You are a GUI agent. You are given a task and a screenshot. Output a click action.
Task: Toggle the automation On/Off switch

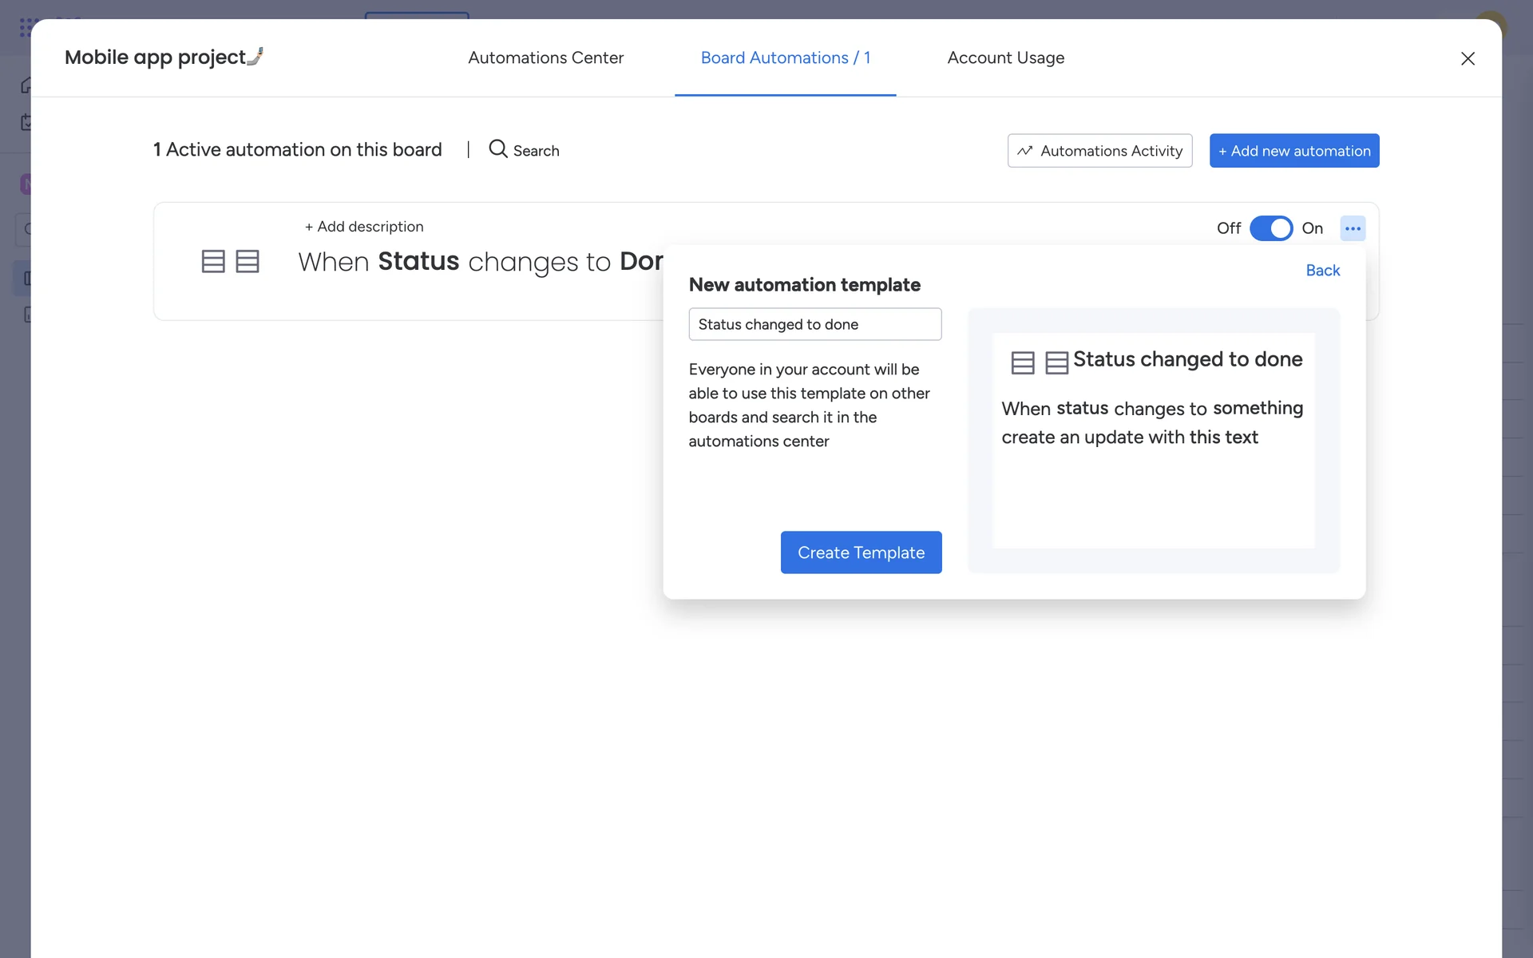pyautogui.click(x=1270, y=228)
